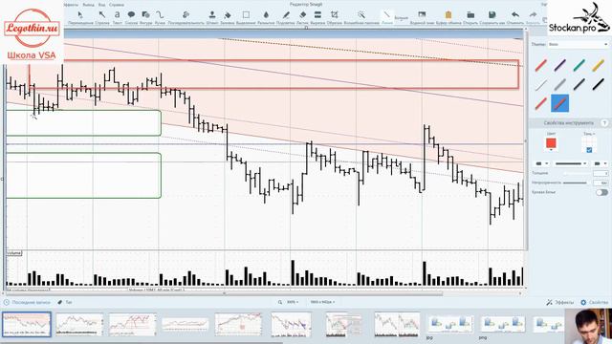612x344 pixels.
Task: Select the Text tool
Action: pos(117,17)
